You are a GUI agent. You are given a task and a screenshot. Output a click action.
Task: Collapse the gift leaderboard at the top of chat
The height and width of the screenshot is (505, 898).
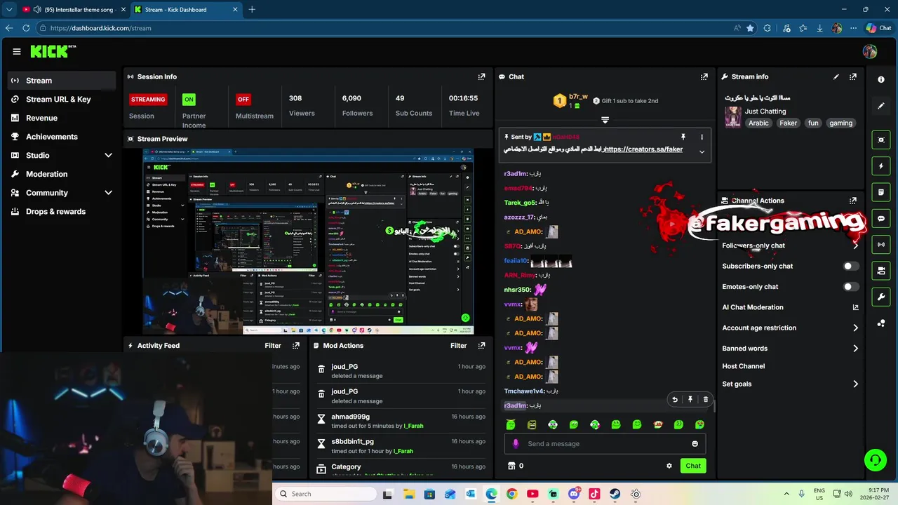[605, 120]
